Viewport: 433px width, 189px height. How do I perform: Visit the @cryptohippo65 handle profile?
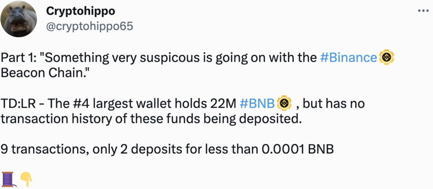tap(90, 26)
